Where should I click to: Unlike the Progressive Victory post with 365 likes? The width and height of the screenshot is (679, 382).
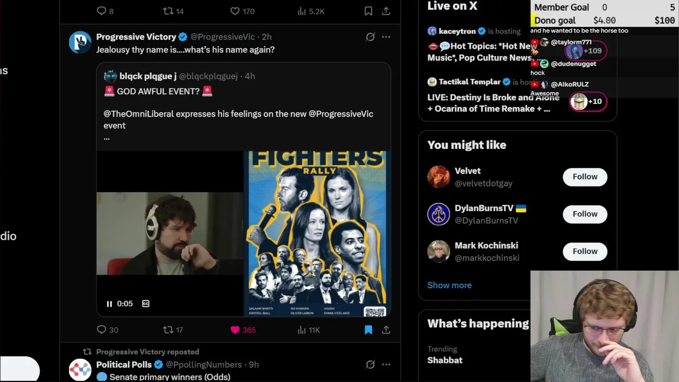coord(235,330)
